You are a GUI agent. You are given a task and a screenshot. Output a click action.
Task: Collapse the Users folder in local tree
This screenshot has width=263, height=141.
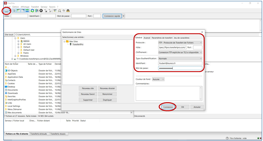tap(15, 38)
